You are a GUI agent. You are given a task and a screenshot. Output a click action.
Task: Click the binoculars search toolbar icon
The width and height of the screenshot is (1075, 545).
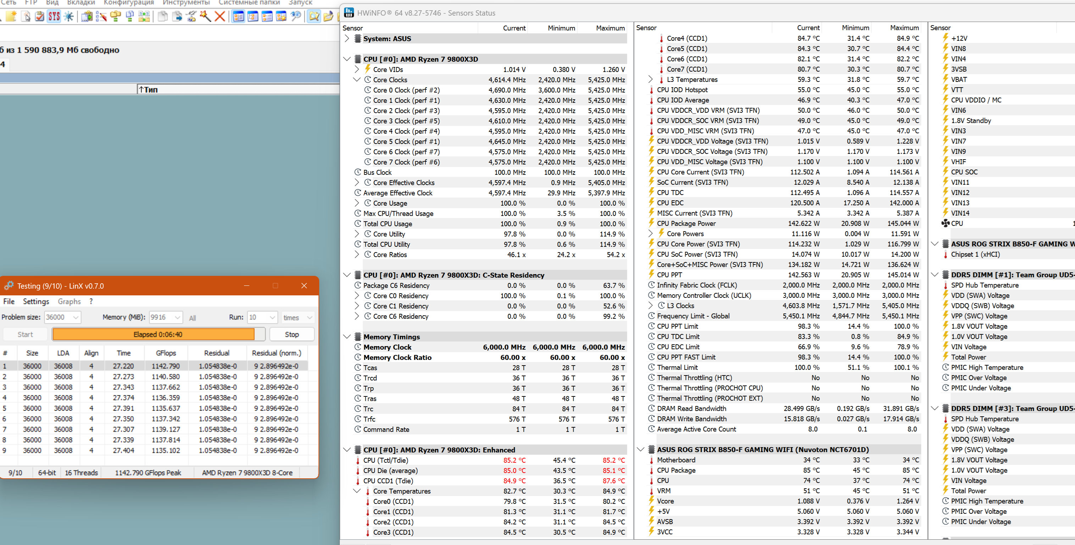coord(295,16)
